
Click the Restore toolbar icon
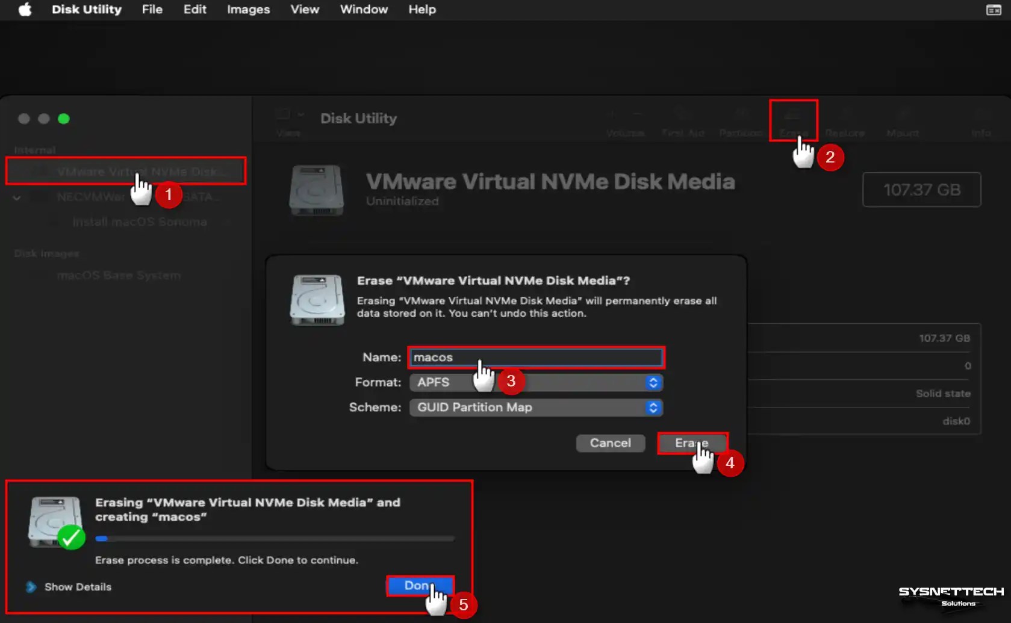[845, 122]
